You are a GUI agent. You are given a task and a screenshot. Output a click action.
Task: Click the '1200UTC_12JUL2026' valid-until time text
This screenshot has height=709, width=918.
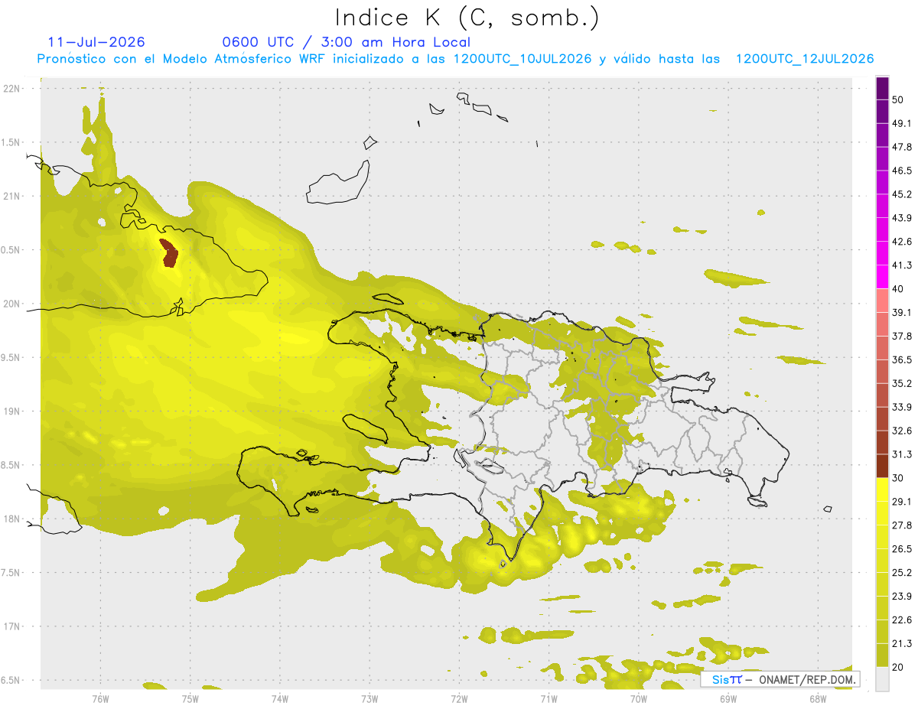pos(805,59)
